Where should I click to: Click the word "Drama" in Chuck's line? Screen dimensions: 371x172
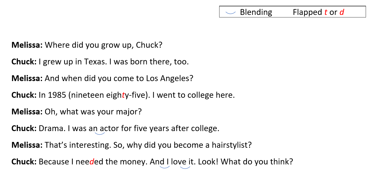click(x=52, y=129)
